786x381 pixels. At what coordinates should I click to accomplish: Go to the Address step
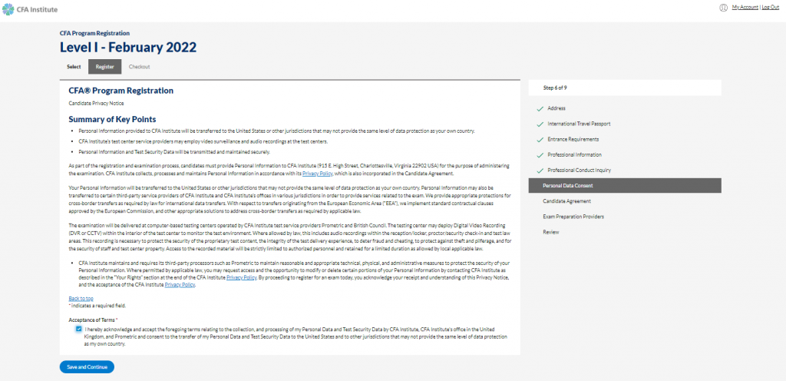[556, 108]
